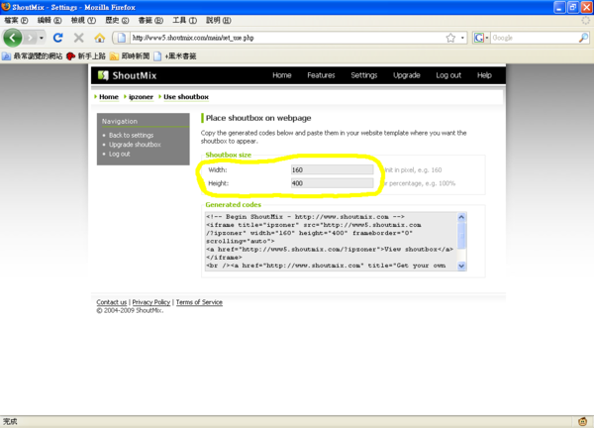Click the Google search input field
This screenshot has height=428, width=594.
click(535, 38)
